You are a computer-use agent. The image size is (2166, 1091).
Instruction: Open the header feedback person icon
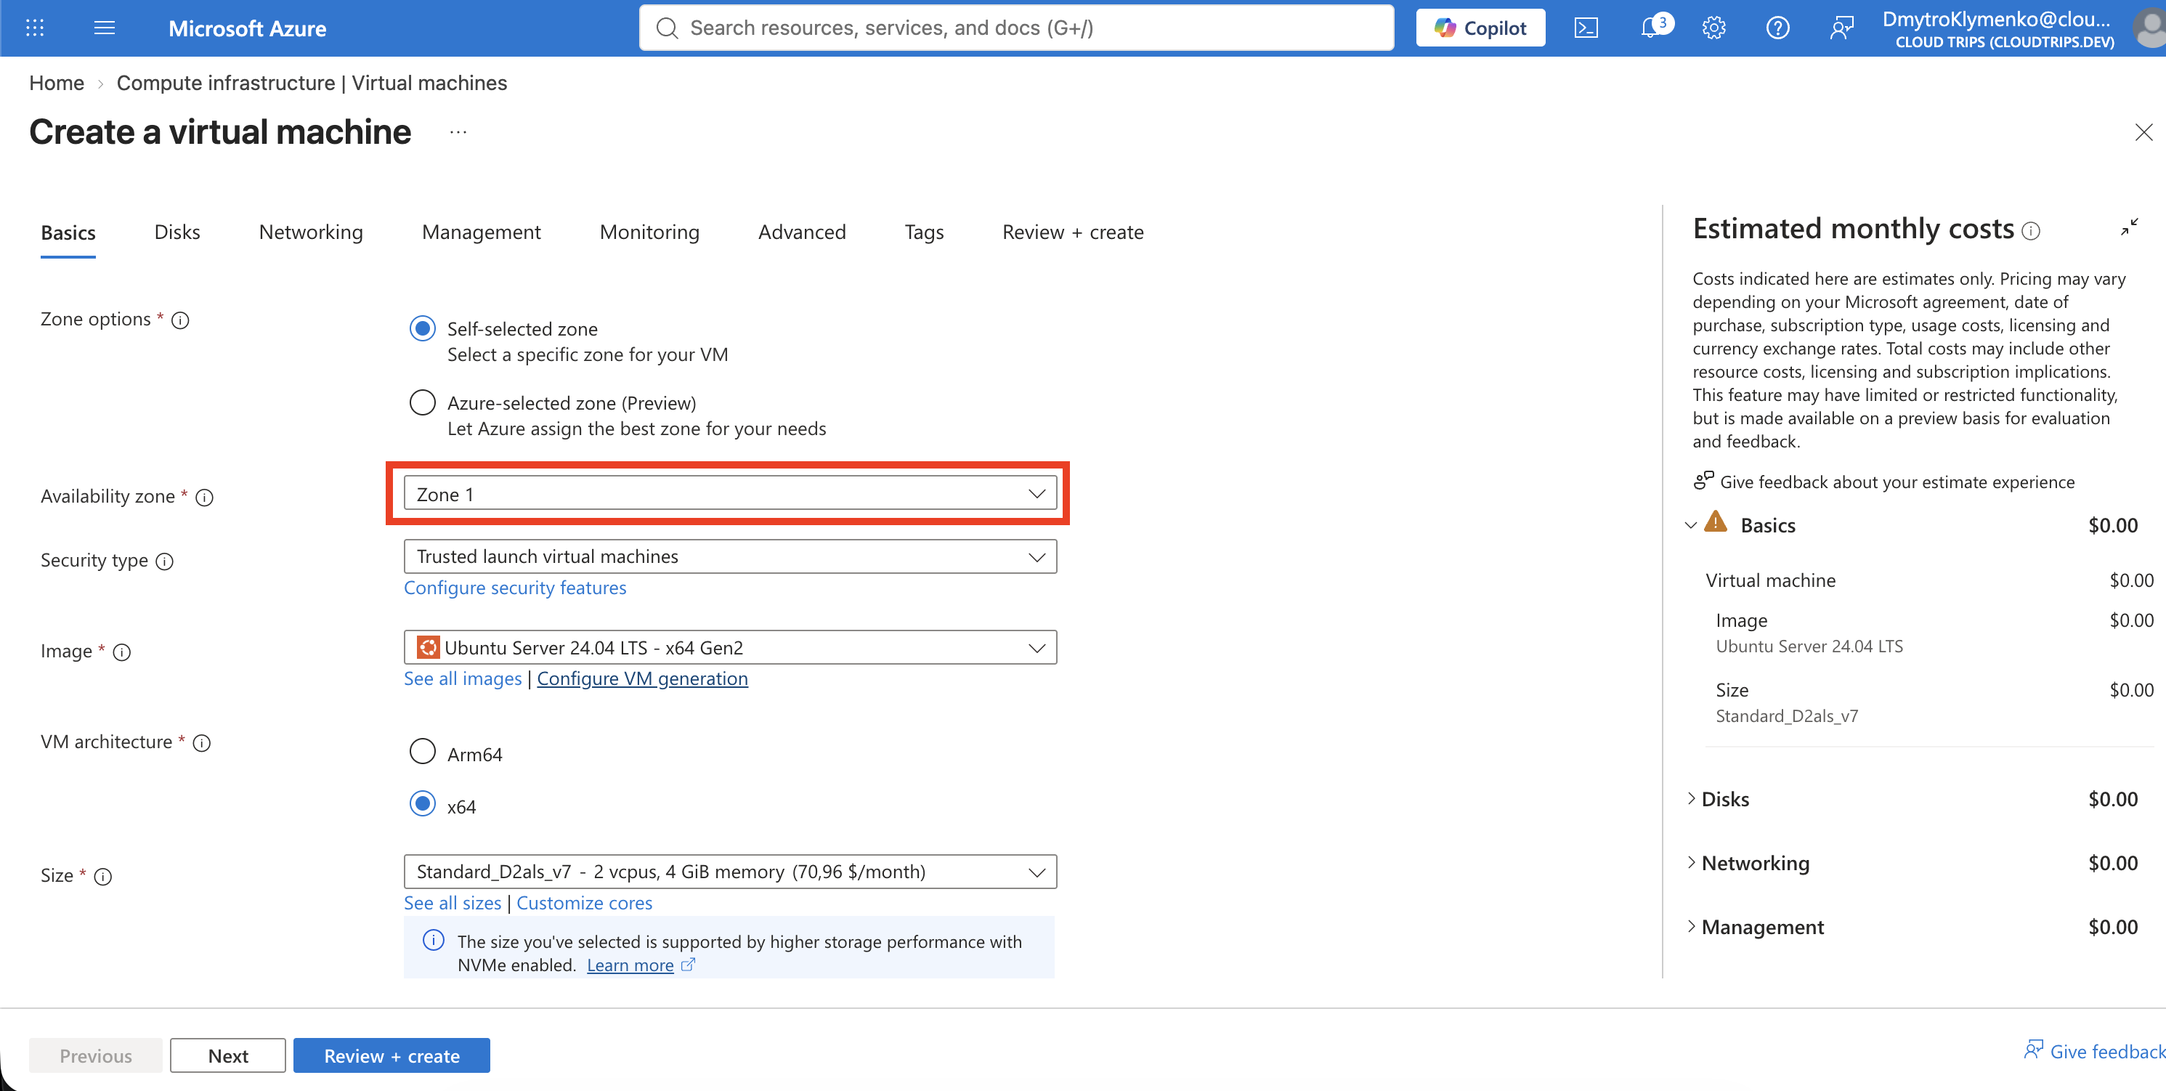pos(1841,28)
